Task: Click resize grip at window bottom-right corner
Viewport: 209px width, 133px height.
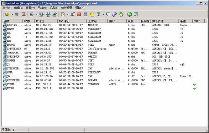Action: (207, 130)
